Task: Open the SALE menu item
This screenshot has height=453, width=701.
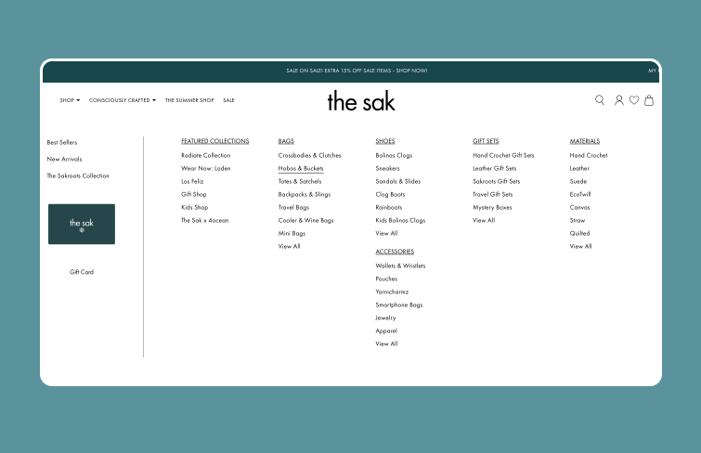Action: [x=228, y=100]
